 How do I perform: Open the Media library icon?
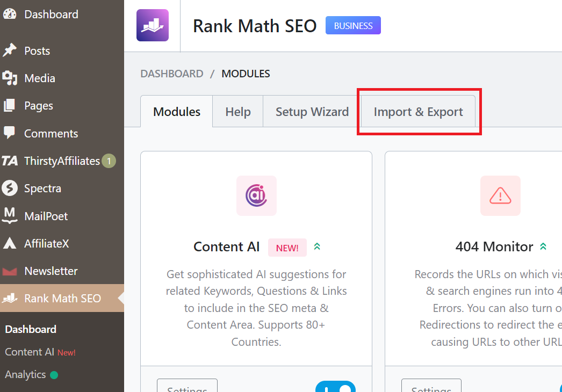click(x=11, y=78)
